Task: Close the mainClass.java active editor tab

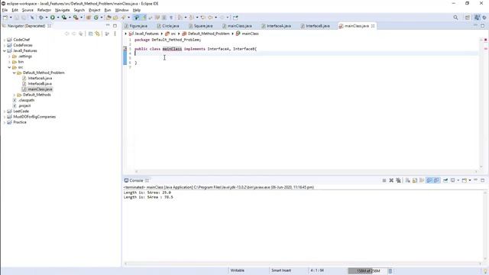Action: tap(373, 26)
